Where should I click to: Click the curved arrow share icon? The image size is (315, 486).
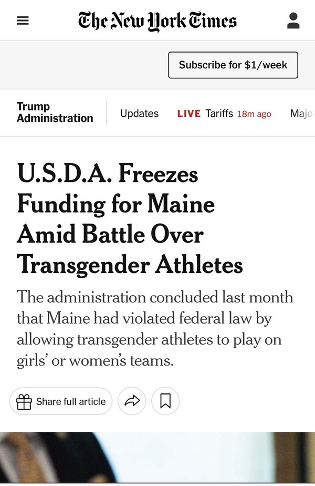[132, 401]
